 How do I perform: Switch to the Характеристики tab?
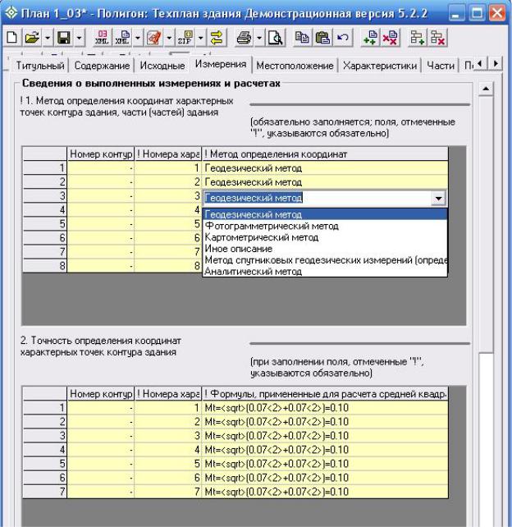(x=380, y=66)
